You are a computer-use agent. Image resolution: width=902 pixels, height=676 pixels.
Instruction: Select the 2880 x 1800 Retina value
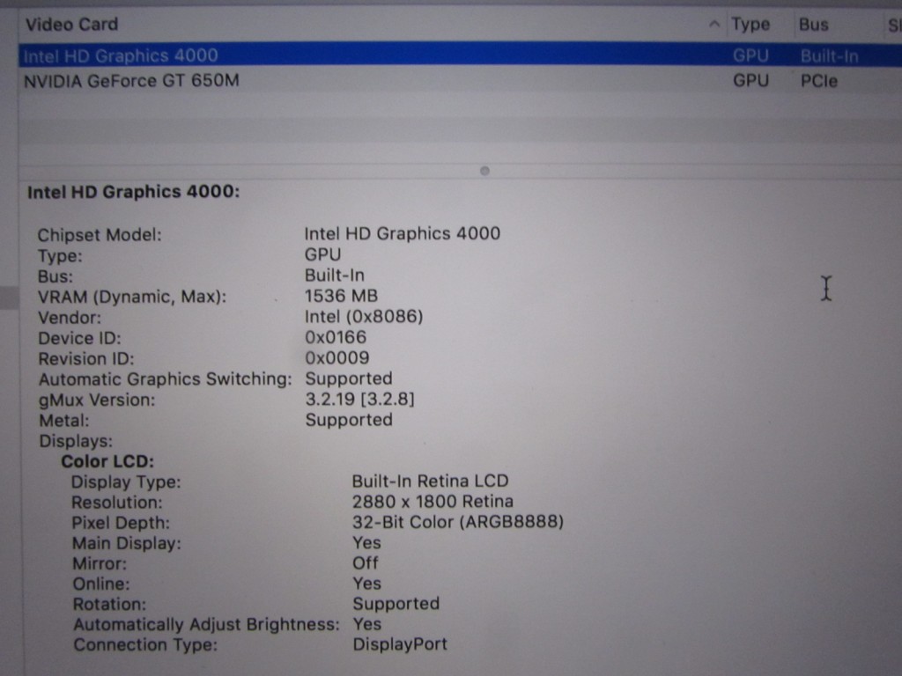[x=433, y=502]
